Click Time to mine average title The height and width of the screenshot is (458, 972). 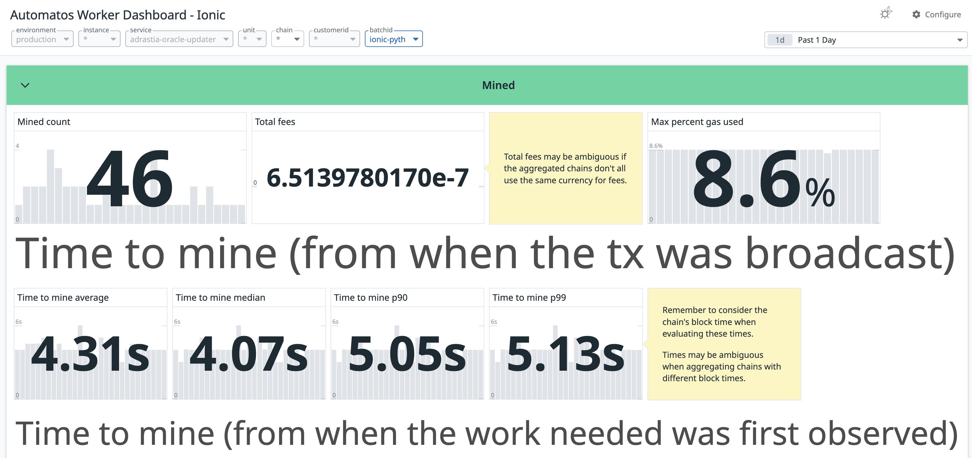click(63, 298)
